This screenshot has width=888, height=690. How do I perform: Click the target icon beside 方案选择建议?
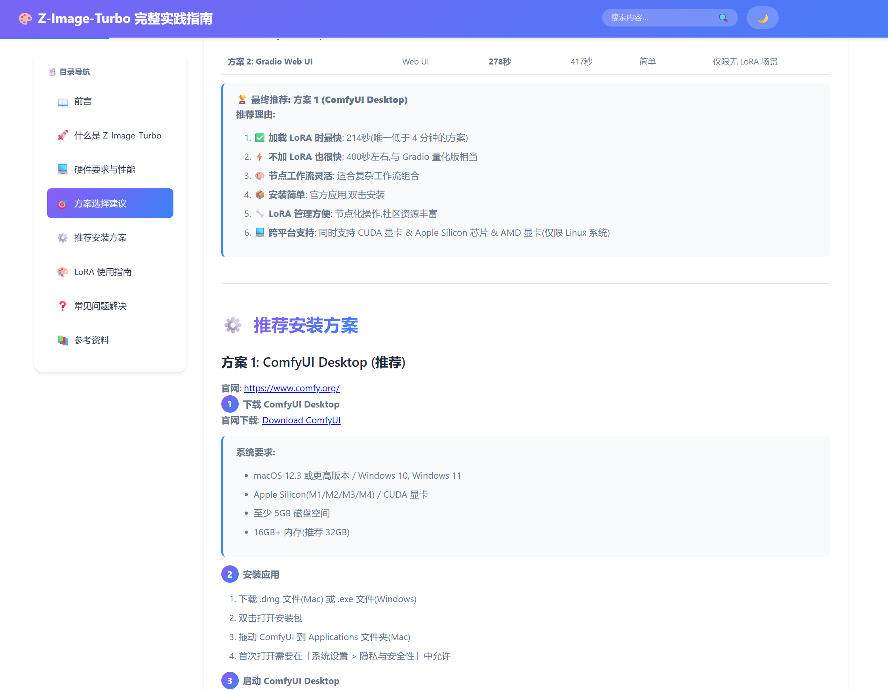[63, 204]
